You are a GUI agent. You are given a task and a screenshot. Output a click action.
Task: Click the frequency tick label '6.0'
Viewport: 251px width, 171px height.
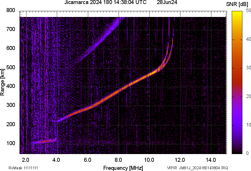87,160
